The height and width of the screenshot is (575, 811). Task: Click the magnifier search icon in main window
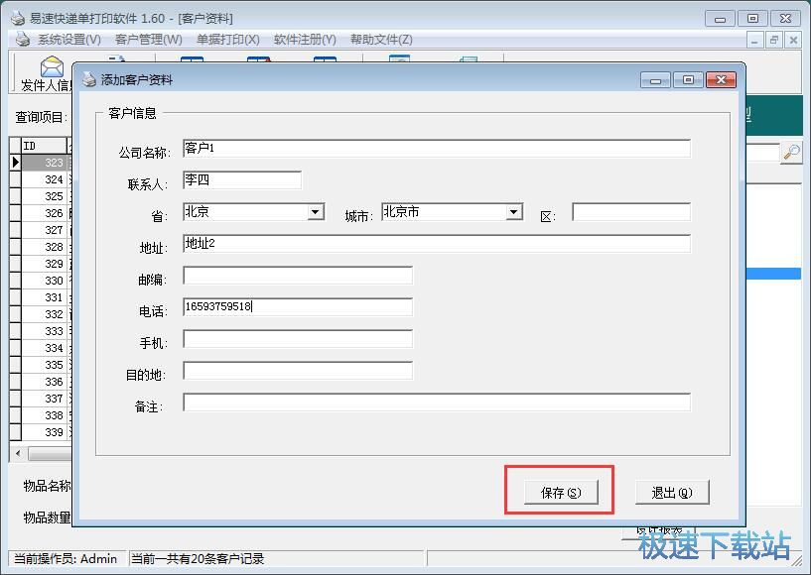[x=791, y=153]
